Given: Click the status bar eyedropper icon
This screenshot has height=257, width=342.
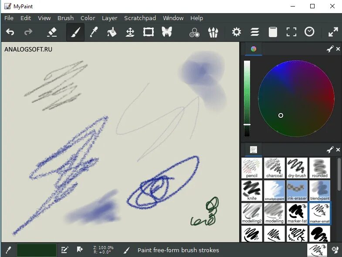Looking at the screenshot, I should pos(8,250).
